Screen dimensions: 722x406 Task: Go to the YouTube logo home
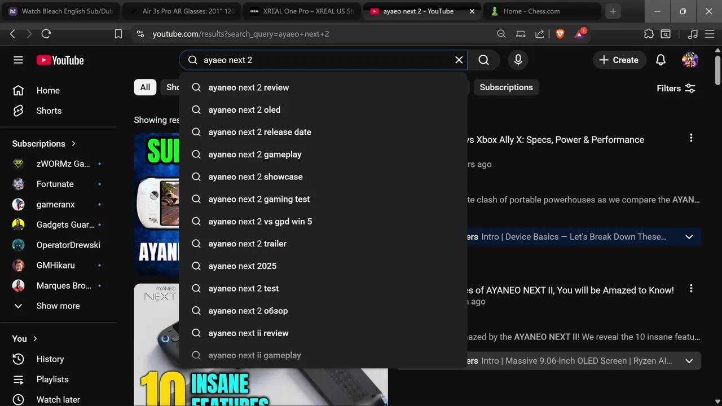coord(60,60)
